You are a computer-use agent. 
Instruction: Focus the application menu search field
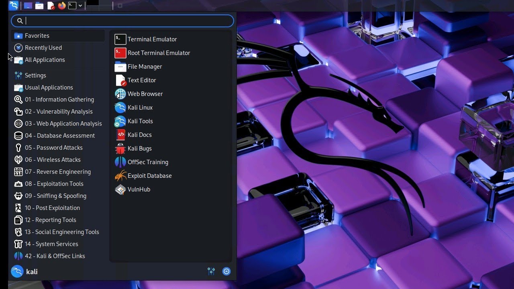coord(122,21)
